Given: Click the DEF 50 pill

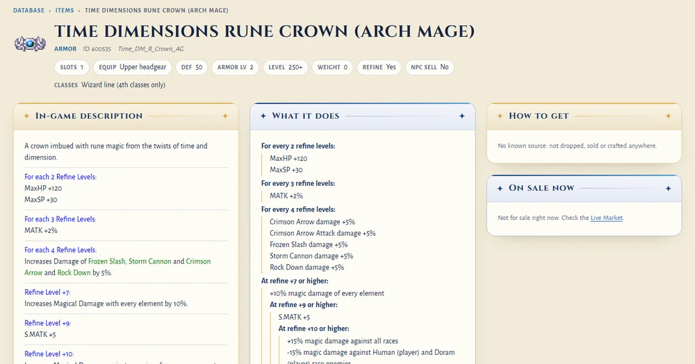Looking at the screenshot, I should (x=192, y=67).
